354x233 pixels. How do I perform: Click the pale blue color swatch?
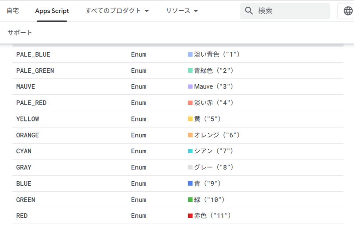[x=190, y=54]
